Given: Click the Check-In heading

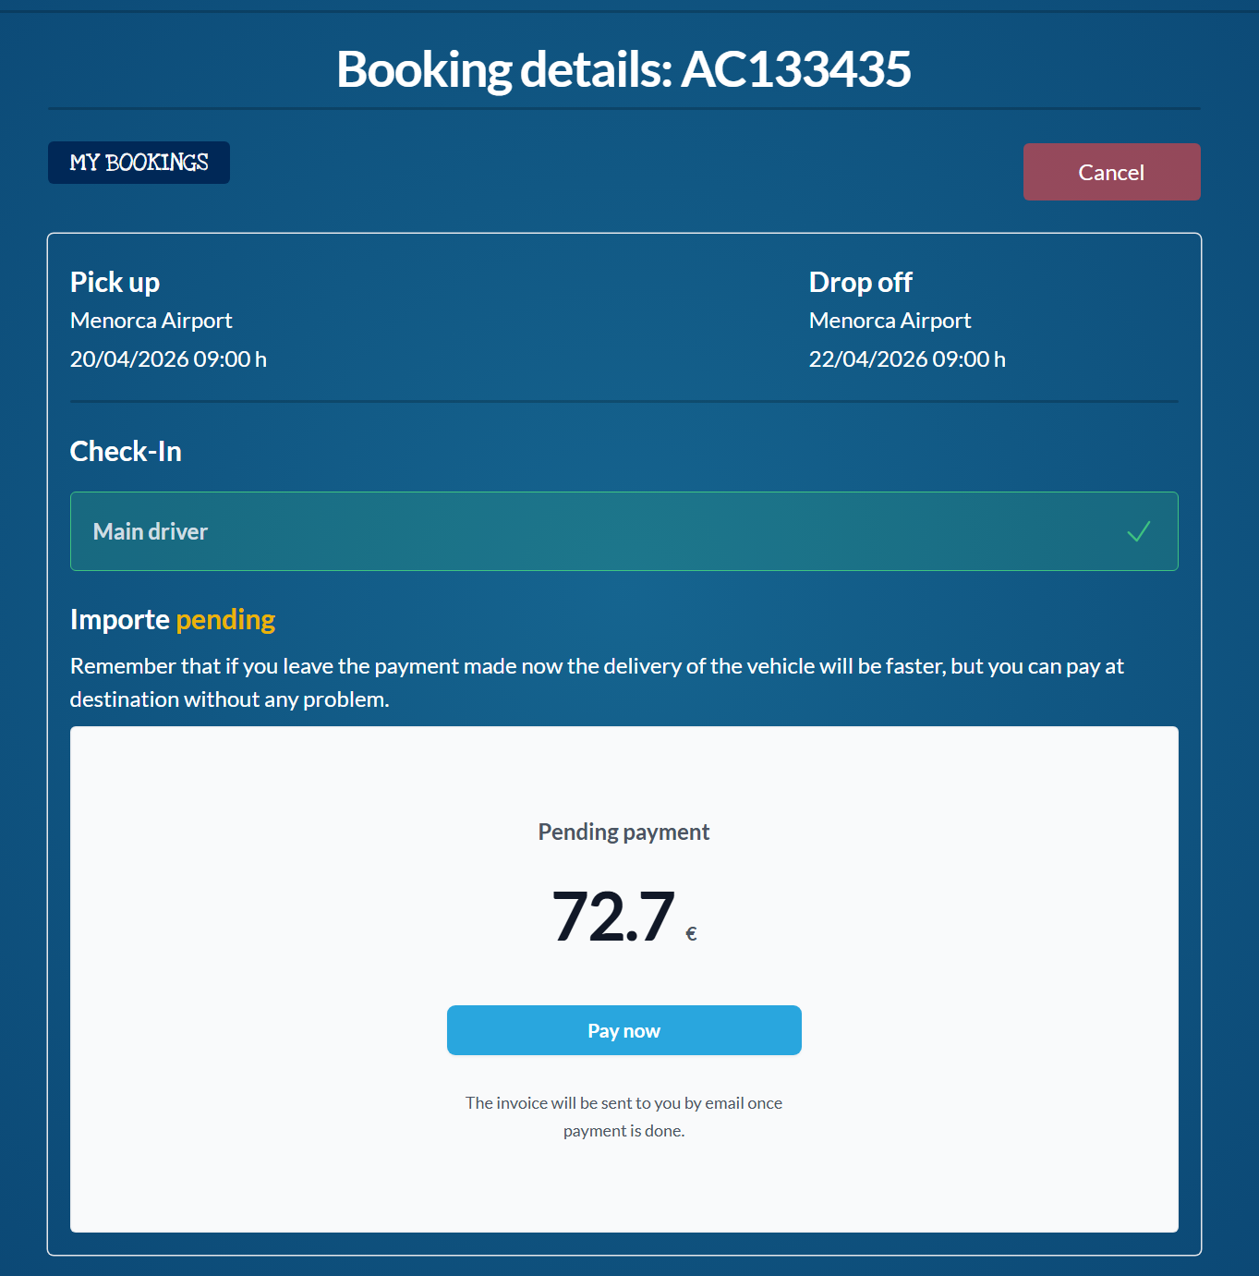Looking at the screenshot, I should point(125,451).
